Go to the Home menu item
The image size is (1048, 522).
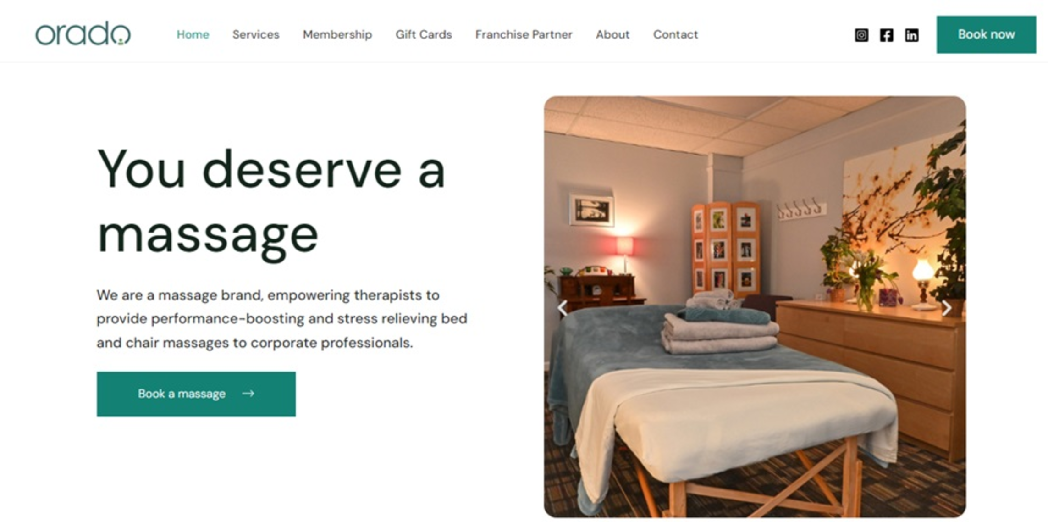tap(193, 34)
